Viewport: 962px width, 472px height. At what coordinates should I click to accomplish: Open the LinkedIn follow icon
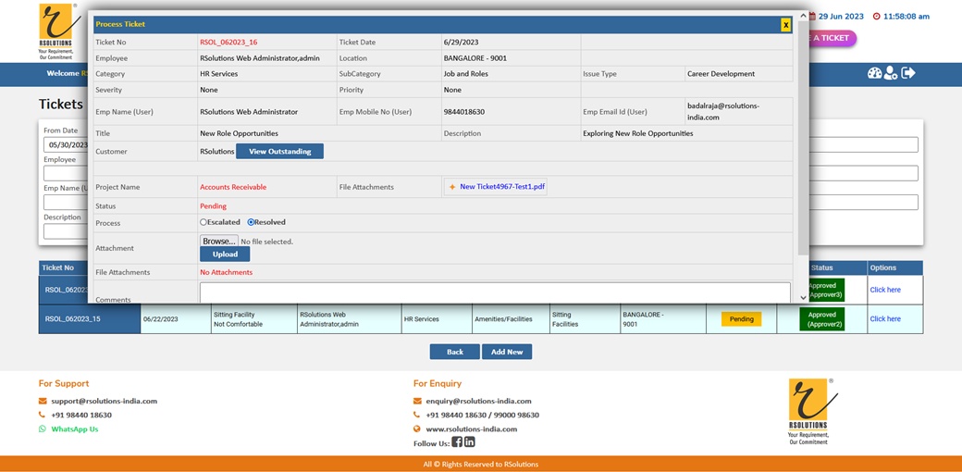[470, 442]
